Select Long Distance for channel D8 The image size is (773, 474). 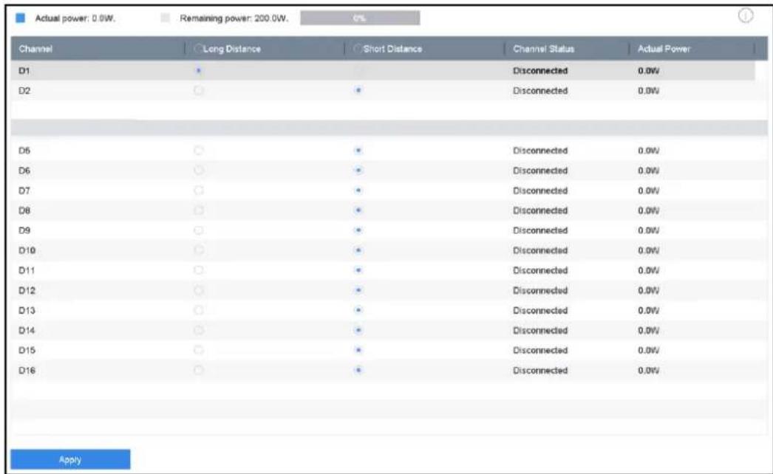click(x=199, y=210)
